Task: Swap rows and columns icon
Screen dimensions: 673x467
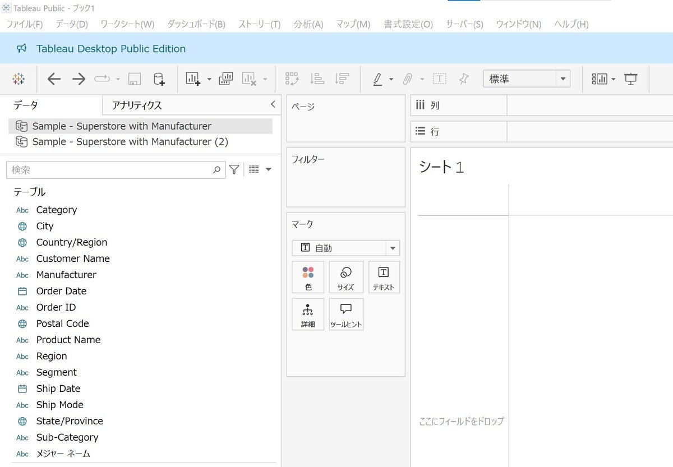Action: (292, 79)
